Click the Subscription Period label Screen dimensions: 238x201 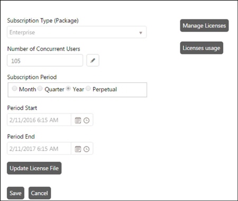click(x=32, y=77)
